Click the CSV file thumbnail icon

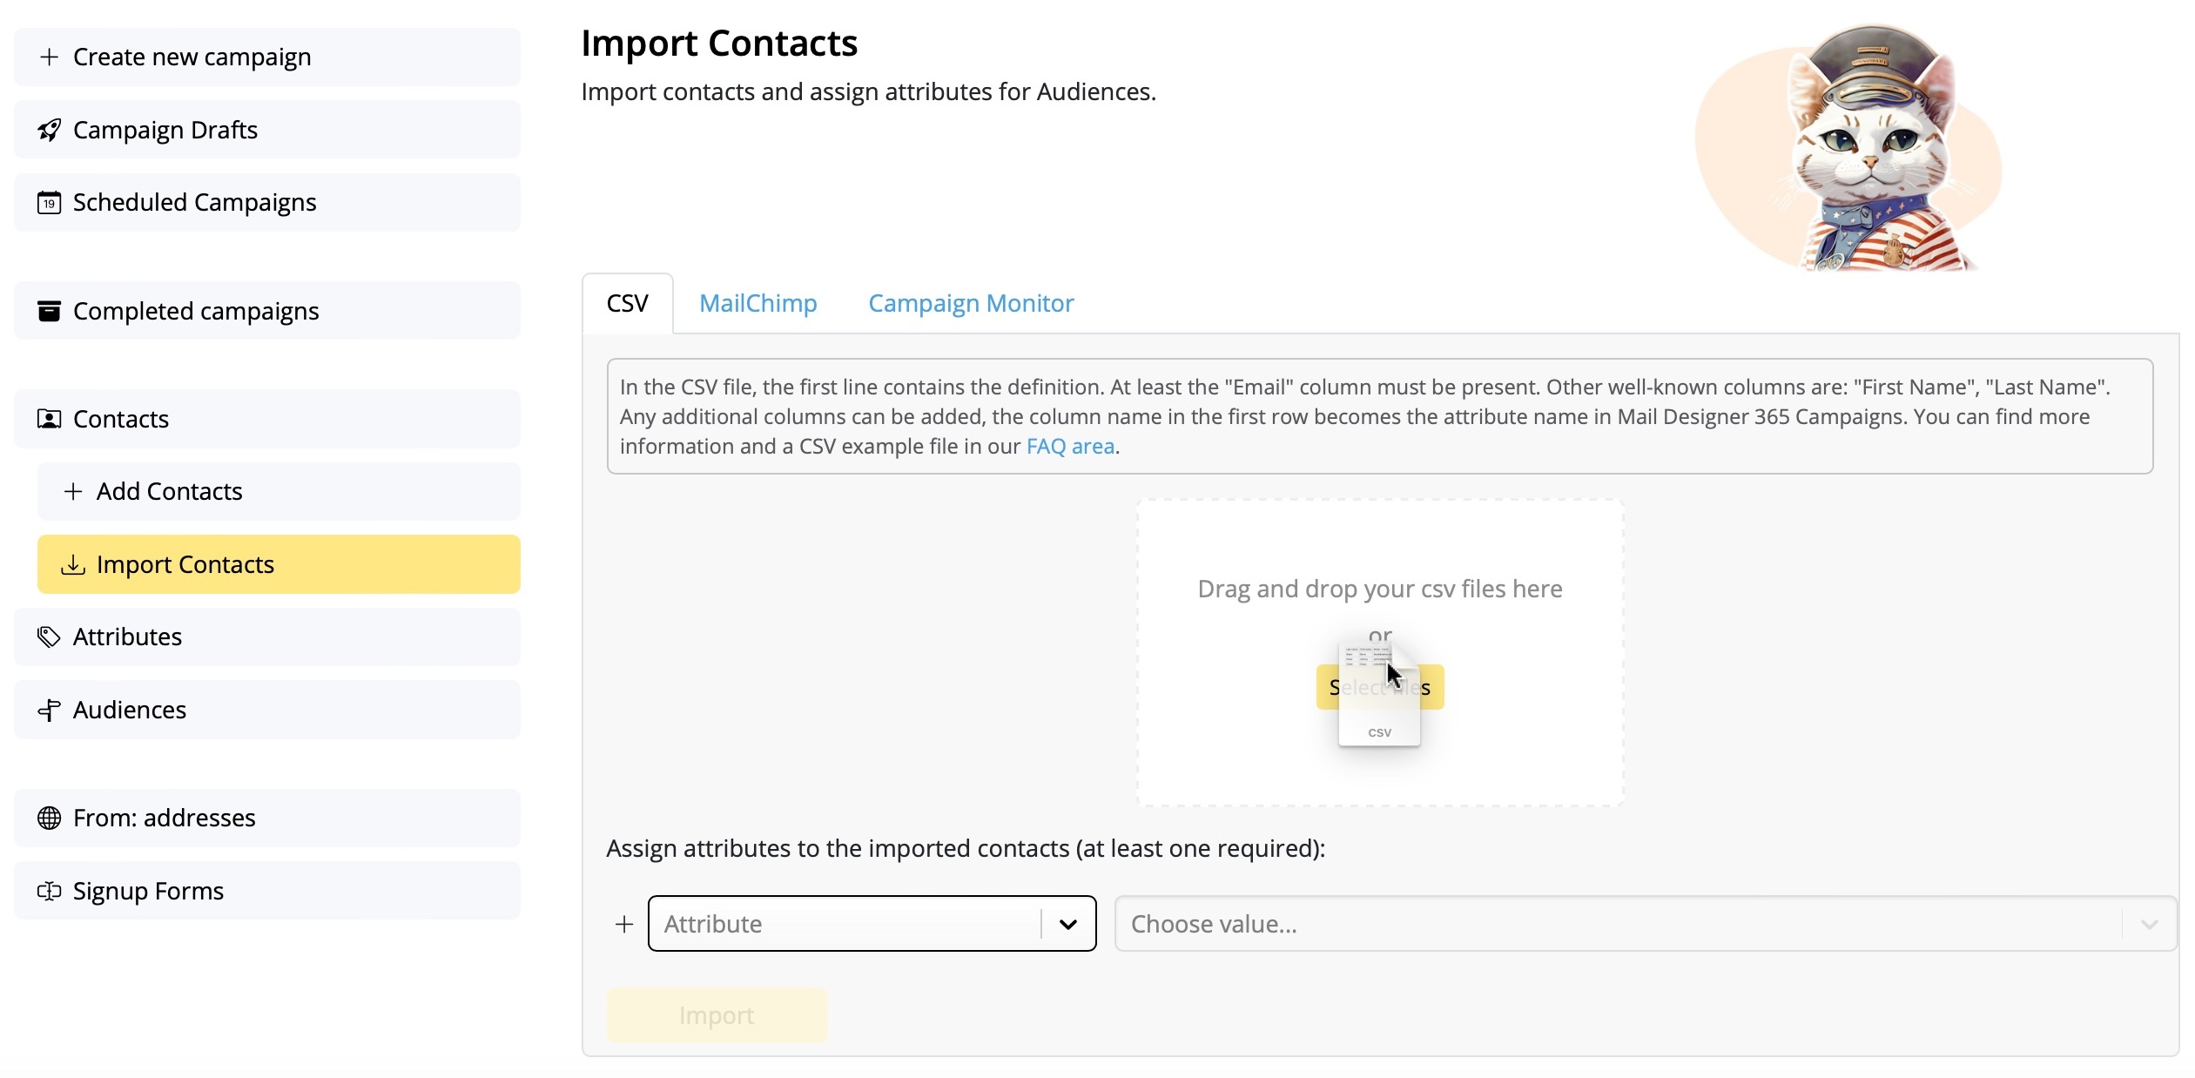(1379, 693)
